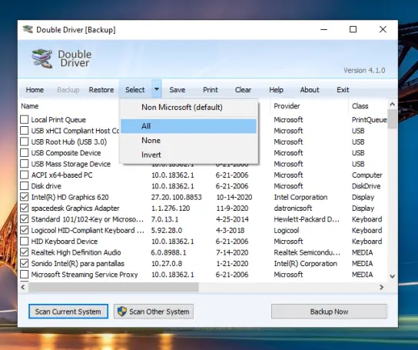Click the Version 4.1.0 label

point(364,71)
